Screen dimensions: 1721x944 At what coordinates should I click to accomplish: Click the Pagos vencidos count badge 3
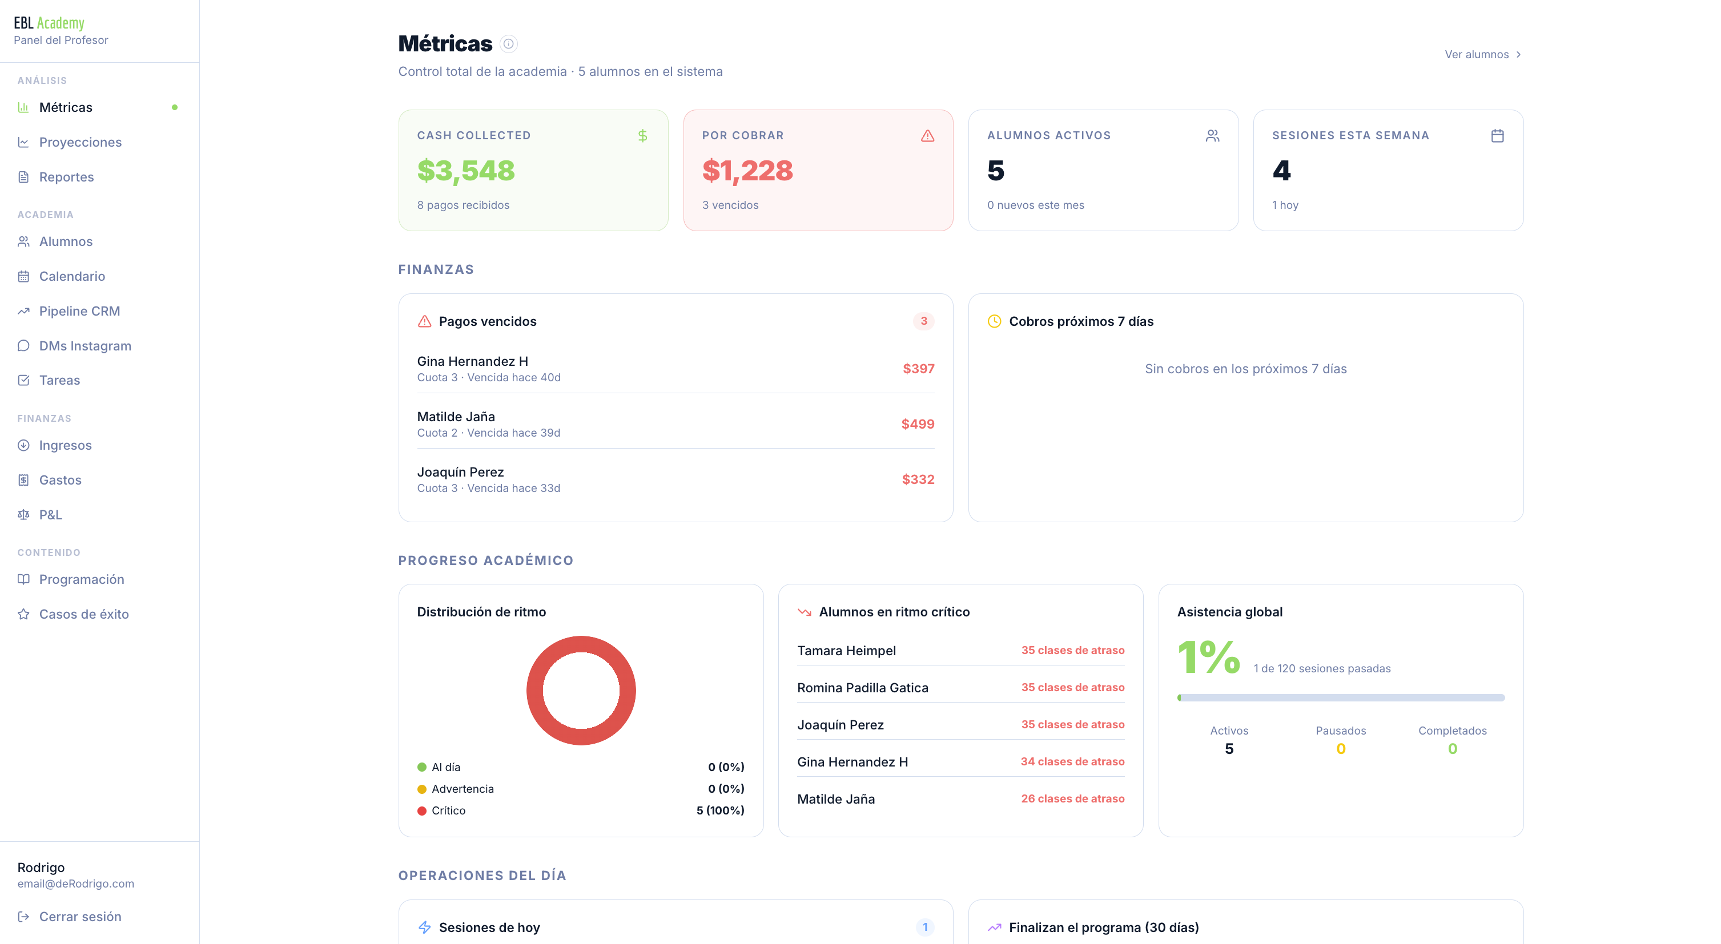pyautogui.click(x=924, y=321)
